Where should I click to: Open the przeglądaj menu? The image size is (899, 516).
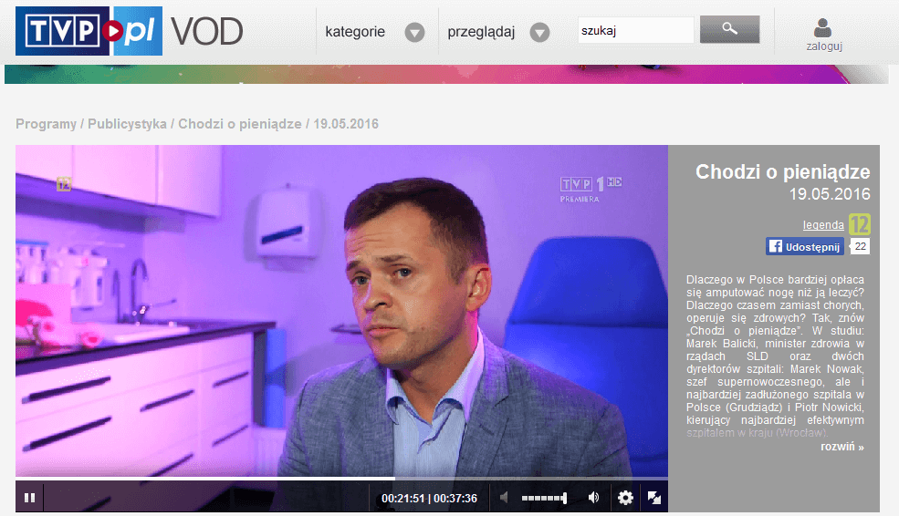point(481,32)
